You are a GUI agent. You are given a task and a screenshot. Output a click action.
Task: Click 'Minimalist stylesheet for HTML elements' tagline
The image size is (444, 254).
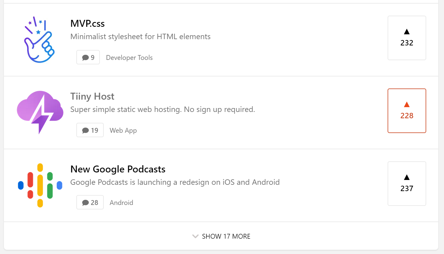click(x=141, y=36)
